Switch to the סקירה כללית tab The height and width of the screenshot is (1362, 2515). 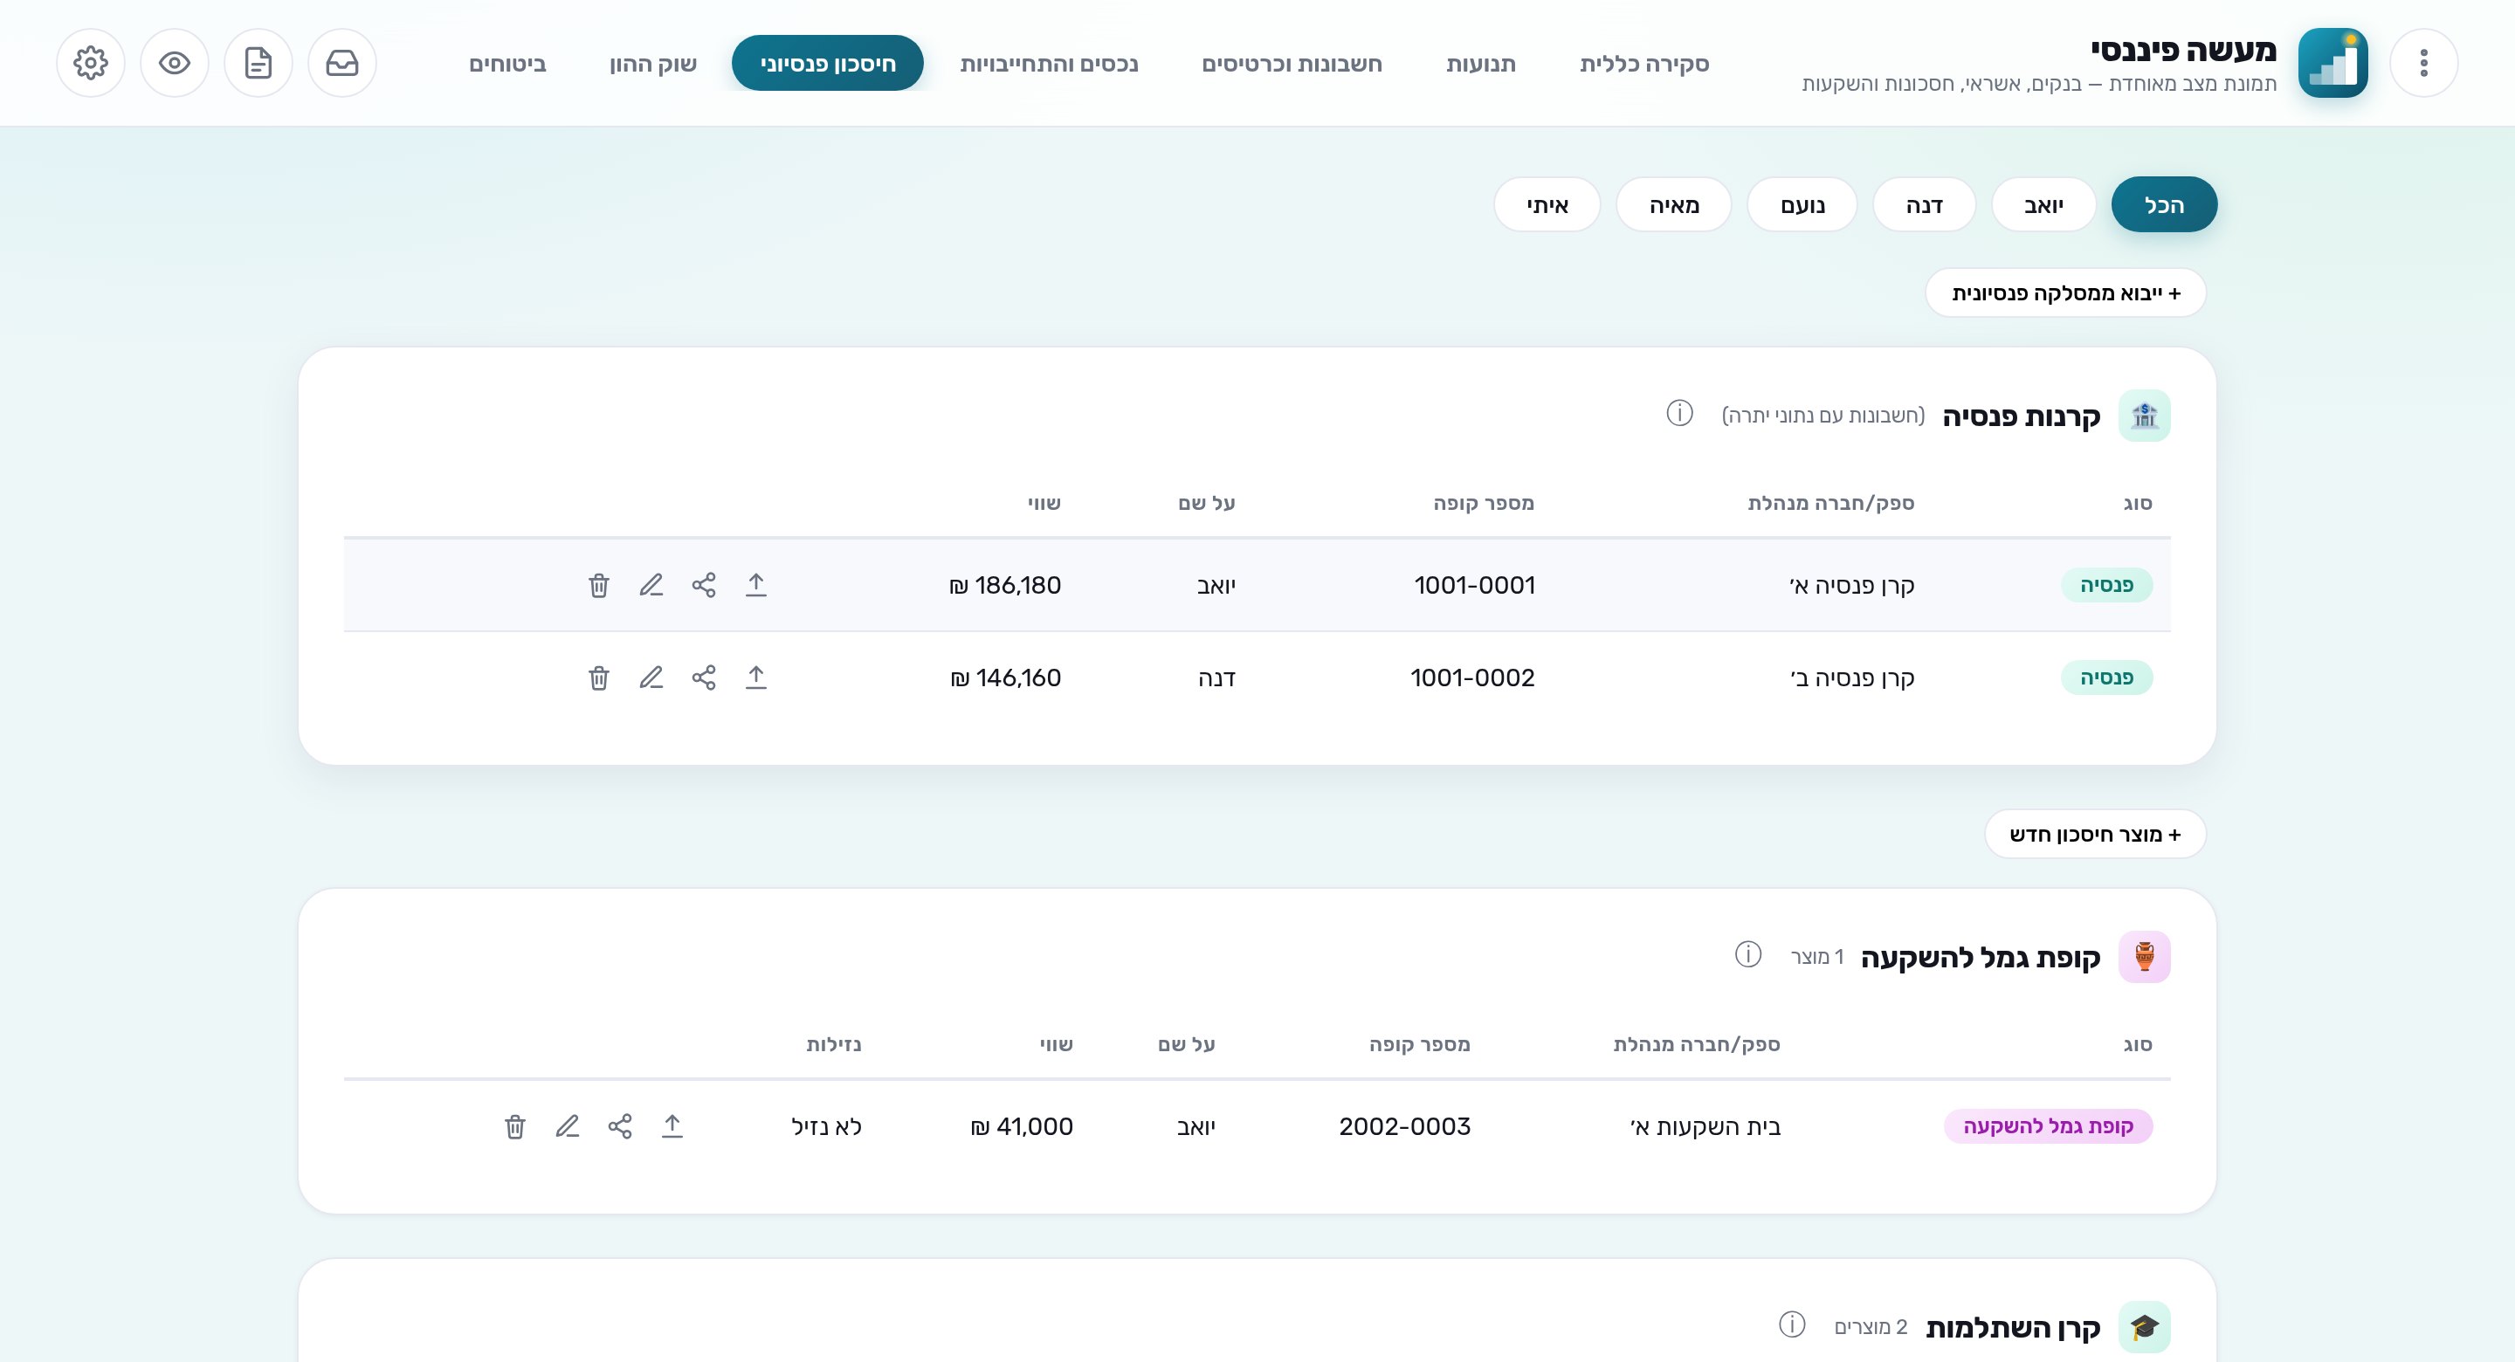pos(1644,64)
